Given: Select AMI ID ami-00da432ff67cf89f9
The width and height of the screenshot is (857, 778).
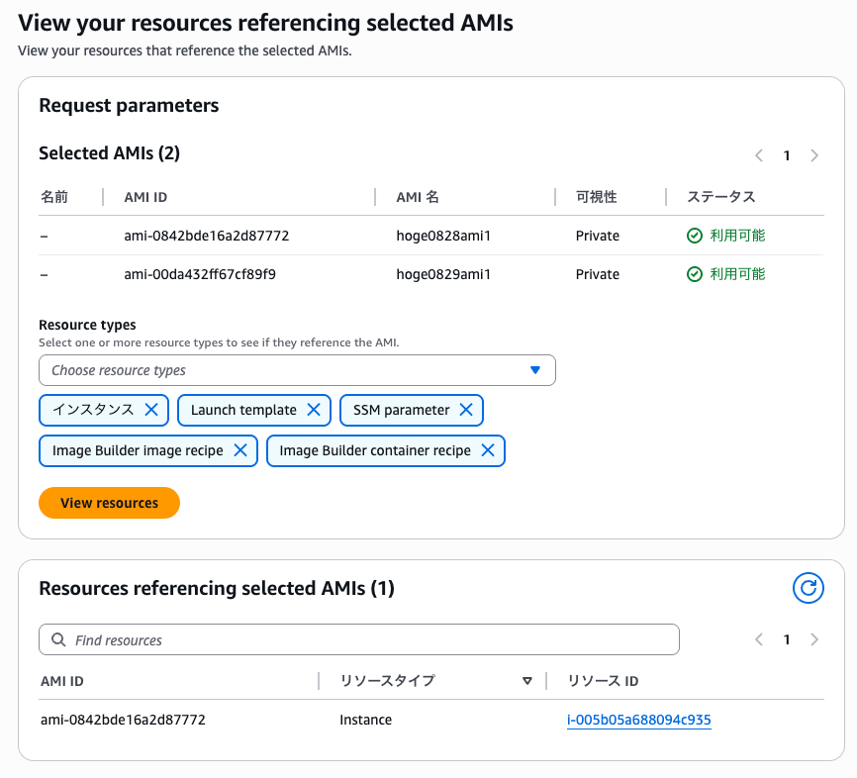Looking at the screenshot, I should (x=200, y=274).
